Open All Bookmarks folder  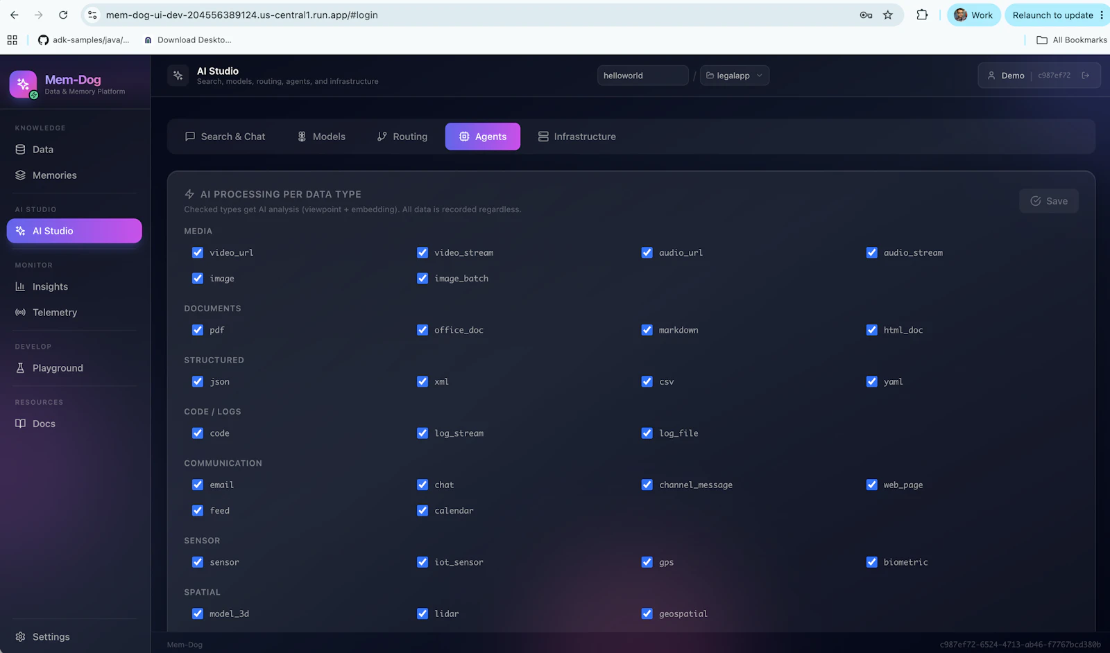[x=1071, y=40]
